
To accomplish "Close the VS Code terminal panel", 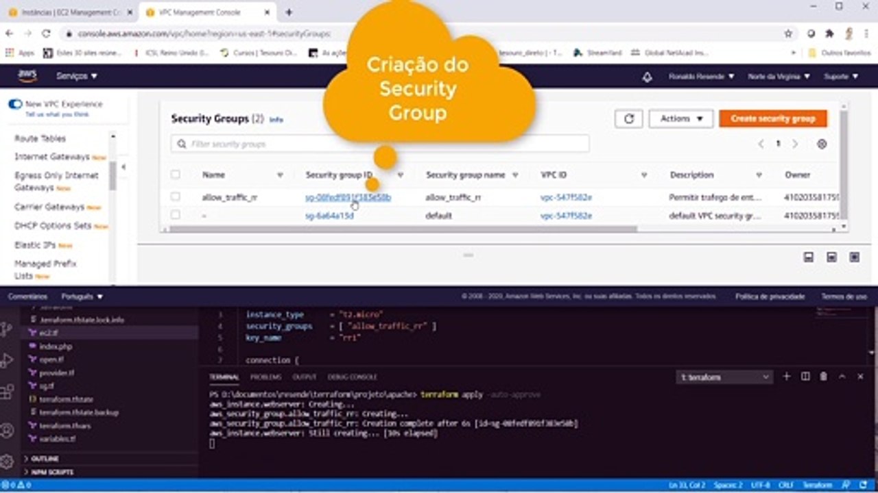I will (x=860, y=377).
